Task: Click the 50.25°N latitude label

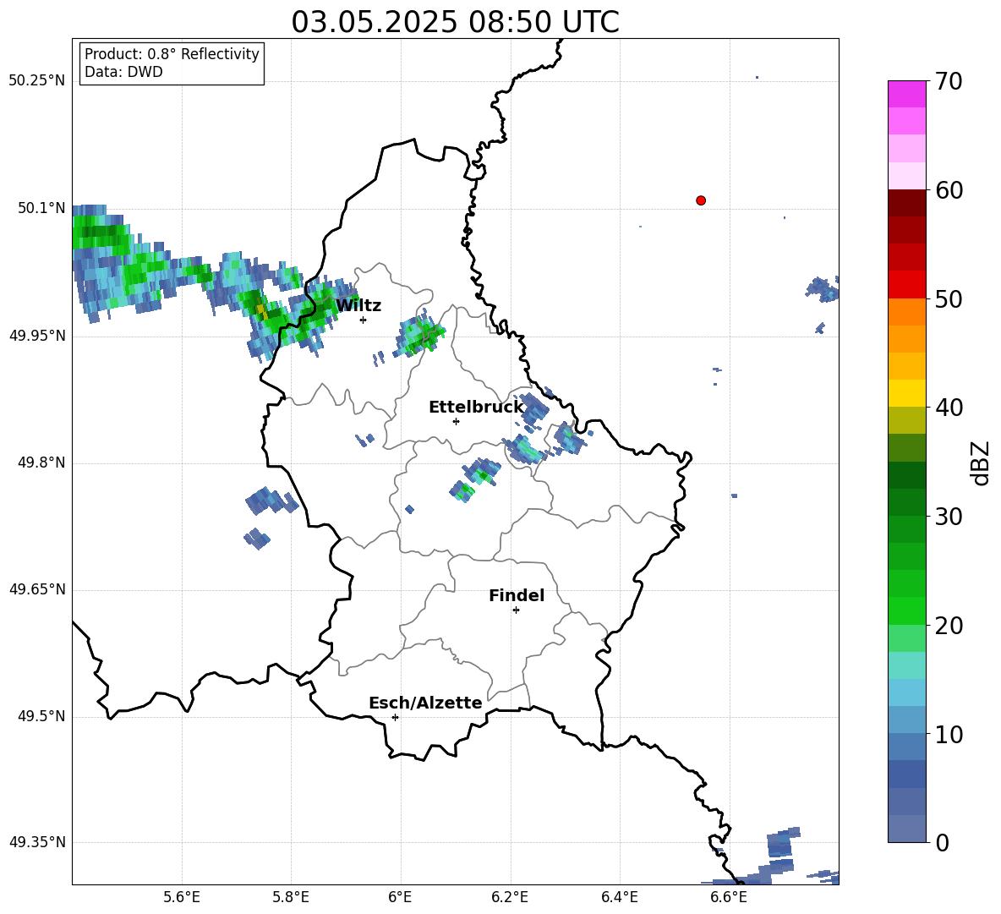Action: coord(36,81)
